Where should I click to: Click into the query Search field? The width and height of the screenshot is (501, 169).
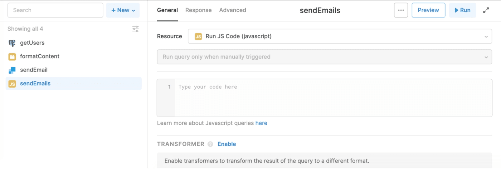[x=55, y=10]
